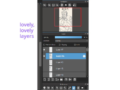This screenshot has height=90, width=120.
Task: Select the Layer43 row
Action: (x=64, y=69)
